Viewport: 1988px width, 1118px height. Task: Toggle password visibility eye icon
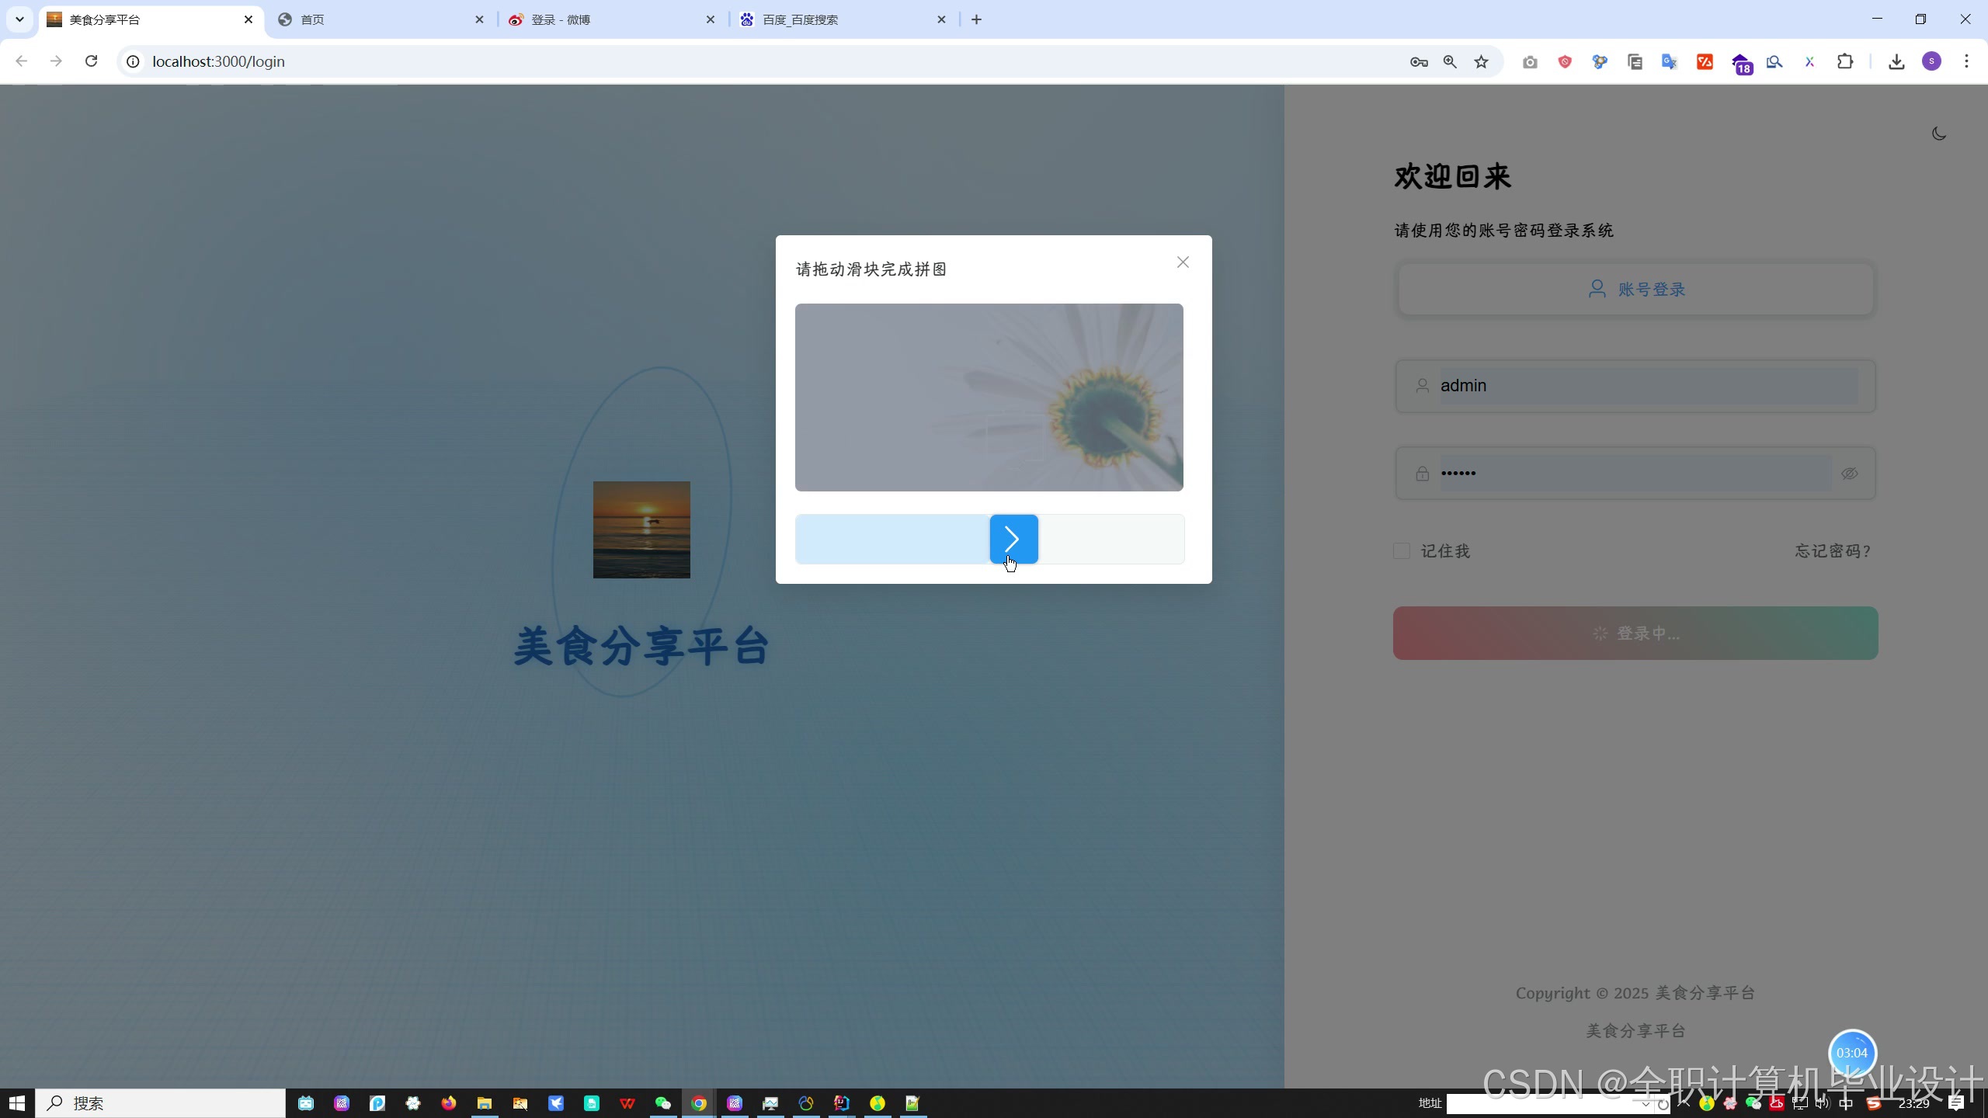click(1849, 474)
